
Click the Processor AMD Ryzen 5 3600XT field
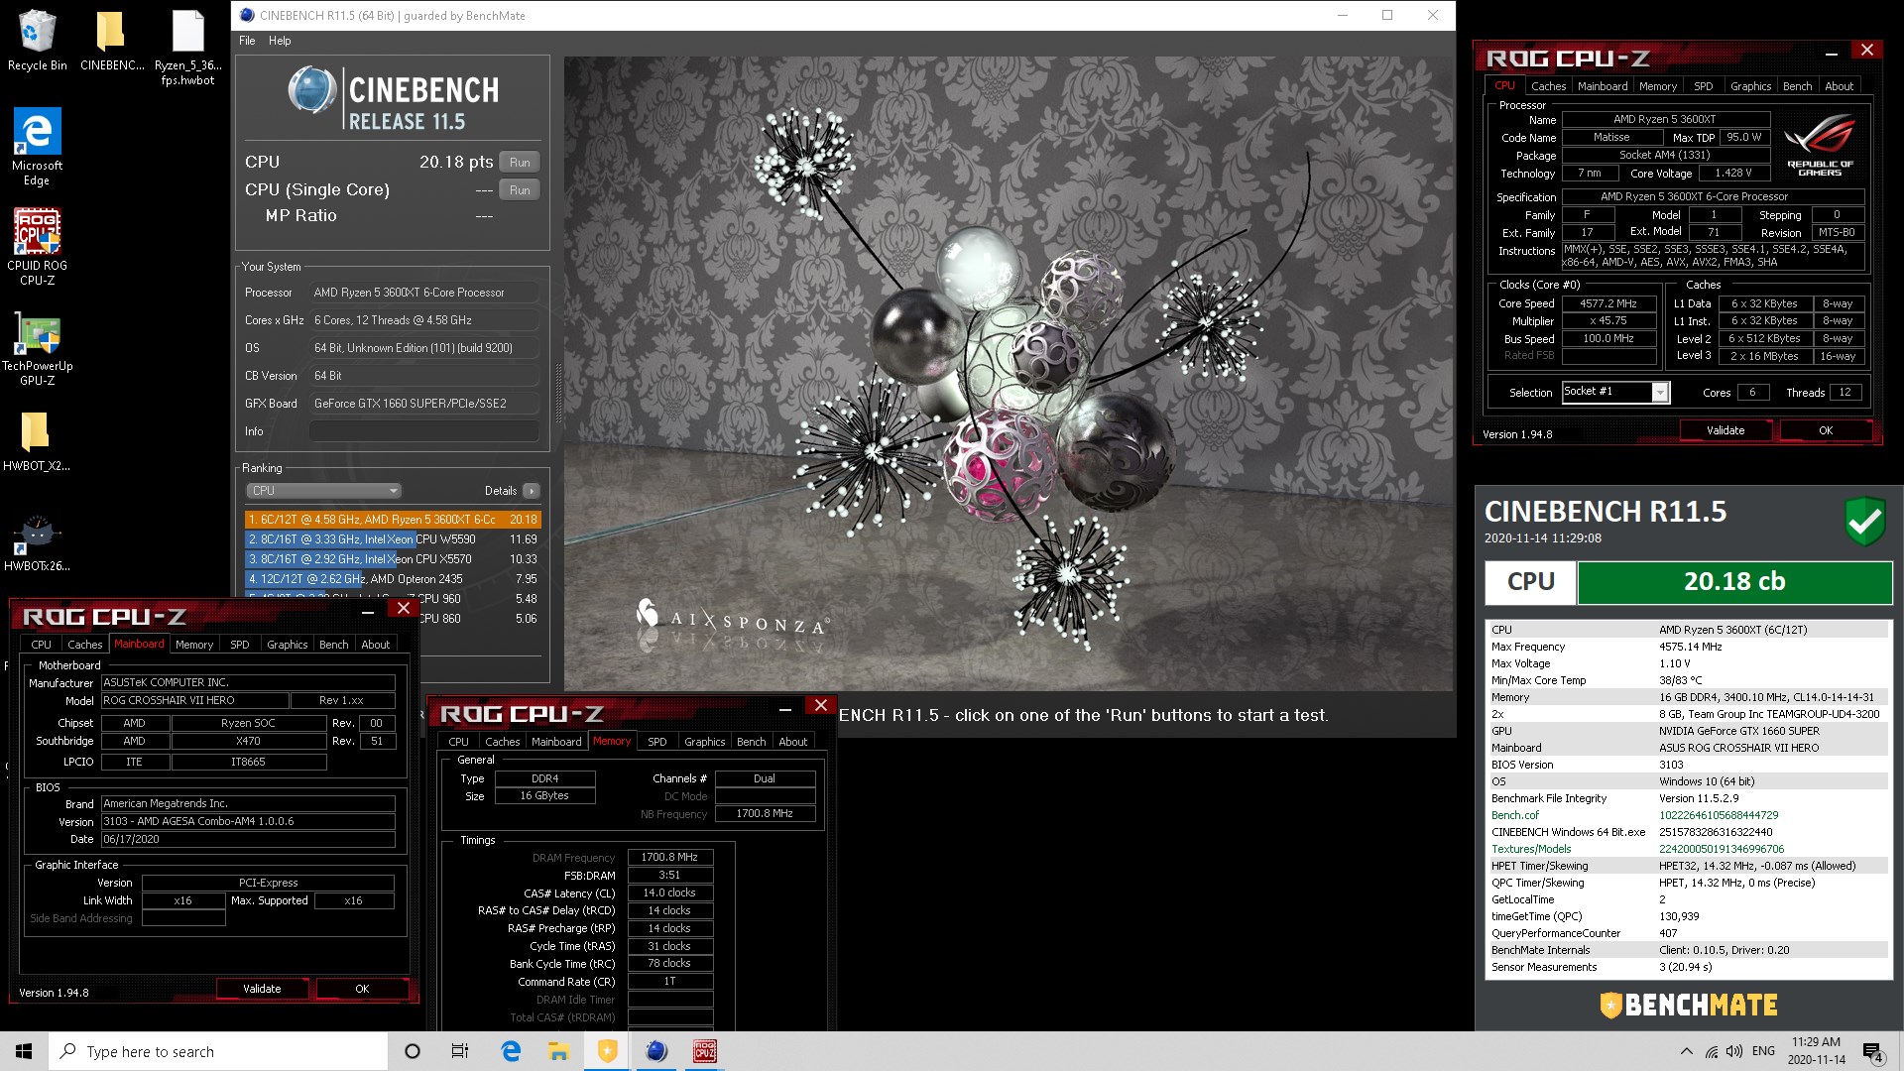(424, 293)
